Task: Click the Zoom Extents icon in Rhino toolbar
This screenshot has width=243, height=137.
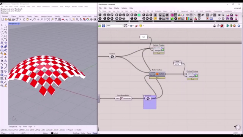Action: pos(49,19)
